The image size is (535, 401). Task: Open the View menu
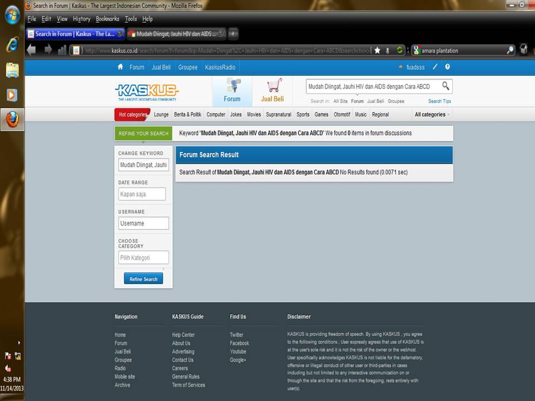(62, 19)
